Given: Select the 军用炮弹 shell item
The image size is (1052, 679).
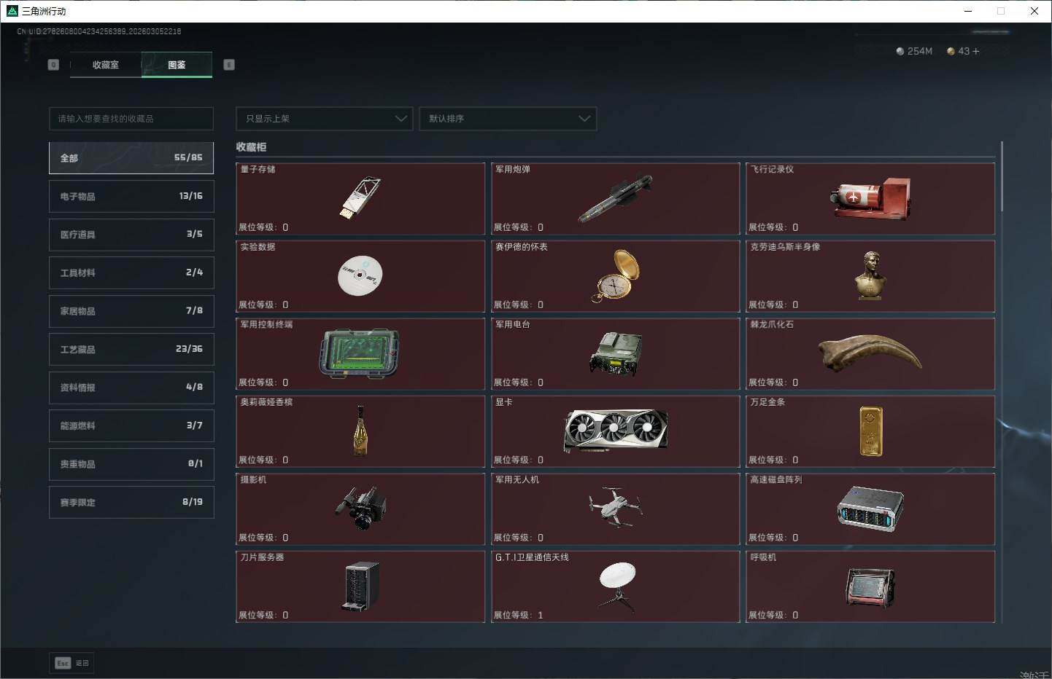Looking at the screenshot, I should [x=615, y=198].
